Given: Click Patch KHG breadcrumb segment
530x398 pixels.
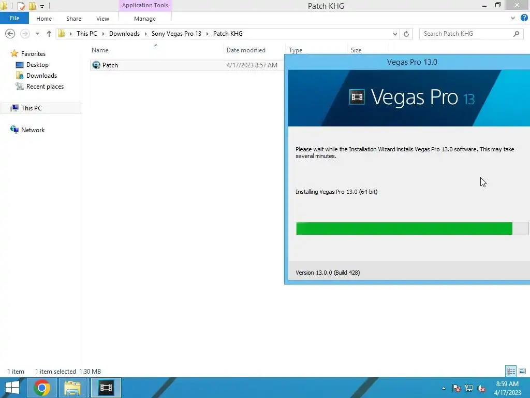Looking at the screenshot, I should coord(228,34).
